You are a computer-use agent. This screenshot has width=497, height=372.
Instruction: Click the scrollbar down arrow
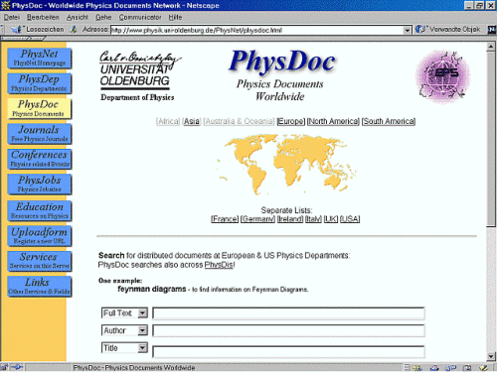(x=491, y=356)
